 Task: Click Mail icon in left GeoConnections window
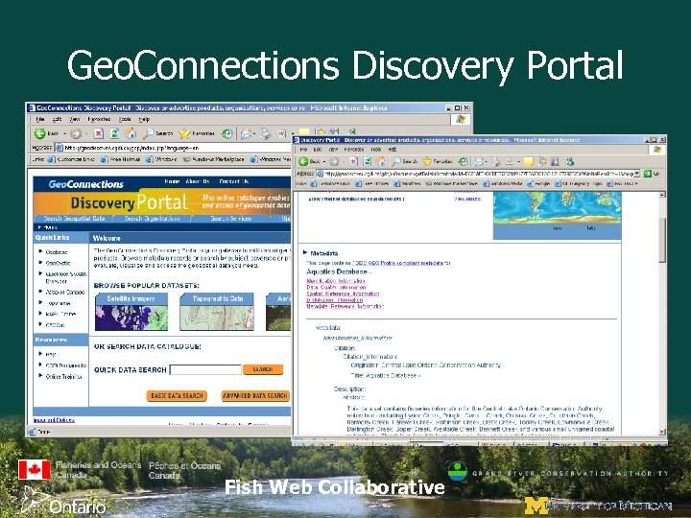247,133
